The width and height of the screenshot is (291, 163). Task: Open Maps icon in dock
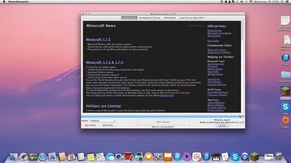pyautogui.click(x=100, y=157)
